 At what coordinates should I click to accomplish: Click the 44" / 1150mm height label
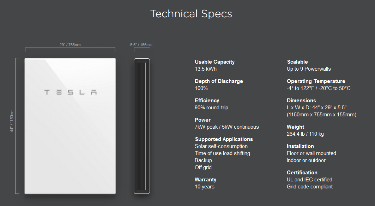(12, 121)
